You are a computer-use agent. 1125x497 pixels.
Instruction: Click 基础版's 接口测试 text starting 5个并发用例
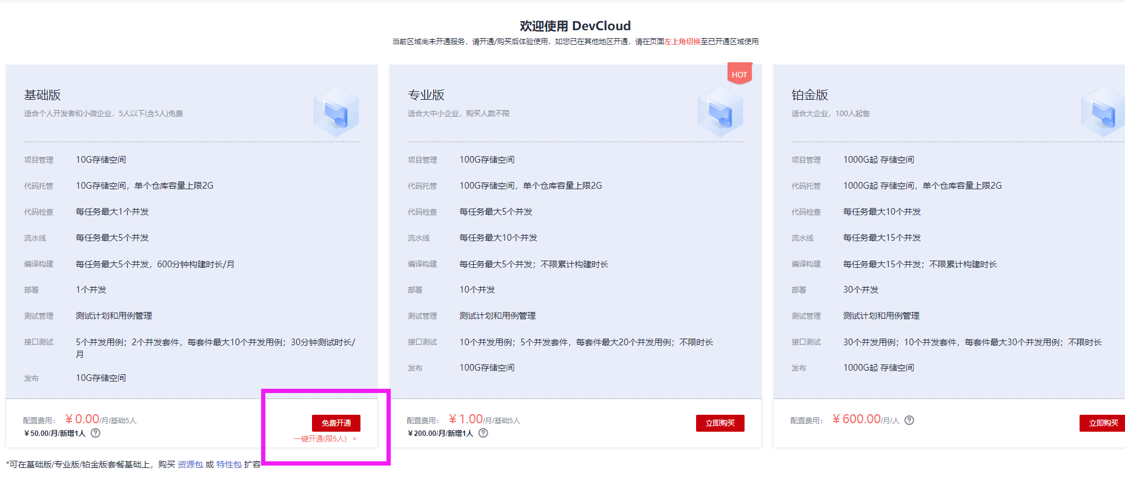(x=216, y=348)
